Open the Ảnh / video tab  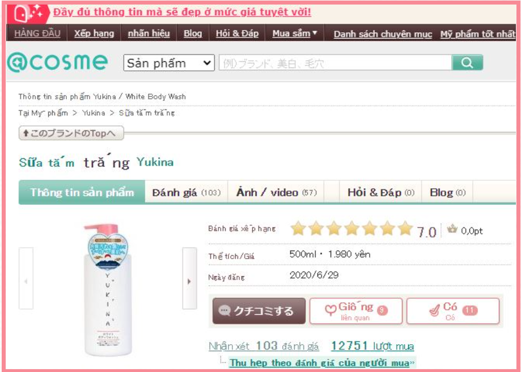(276, 192)
